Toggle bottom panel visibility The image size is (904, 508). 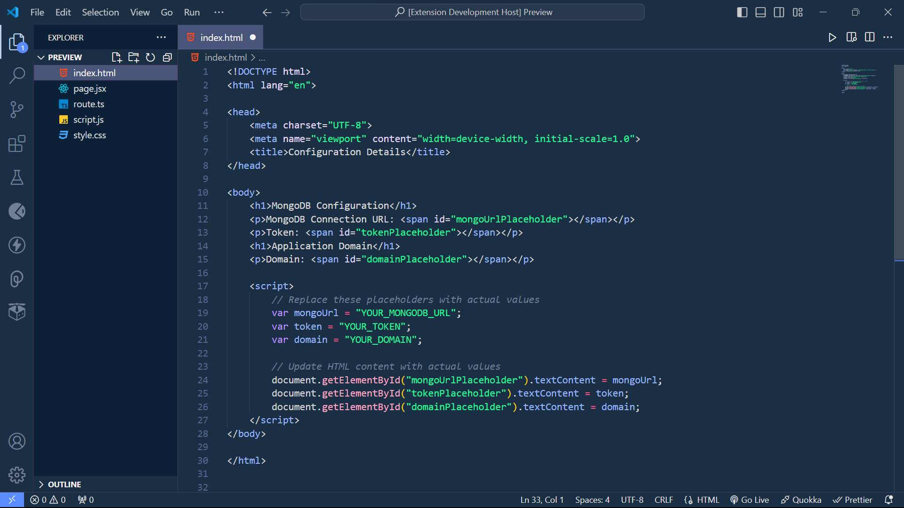pyautogui.click(x=760, y=12)
